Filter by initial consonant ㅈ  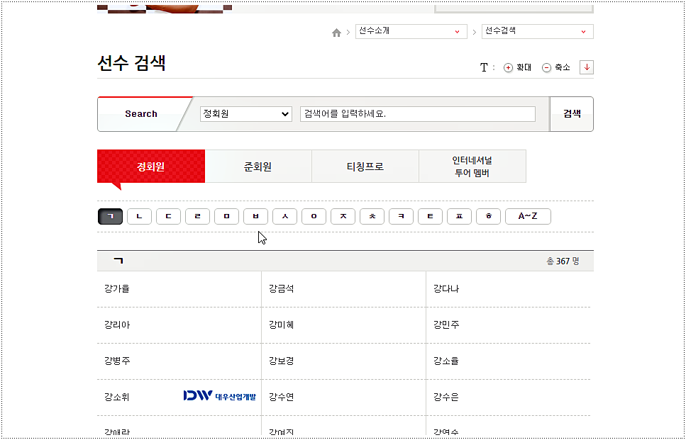pyautogui.click(x=343, y=216)
